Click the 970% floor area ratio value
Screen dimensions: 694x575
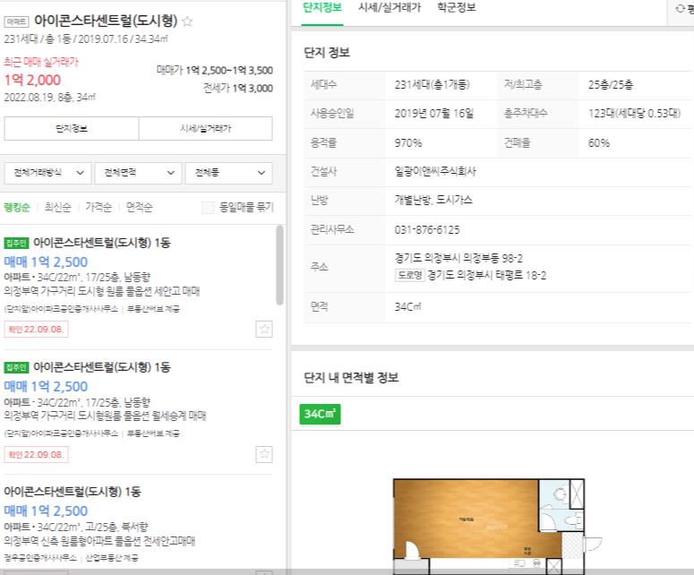click(408, 143)
